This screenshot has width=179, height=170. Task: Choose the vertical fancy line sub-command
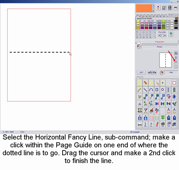(176, 57)
